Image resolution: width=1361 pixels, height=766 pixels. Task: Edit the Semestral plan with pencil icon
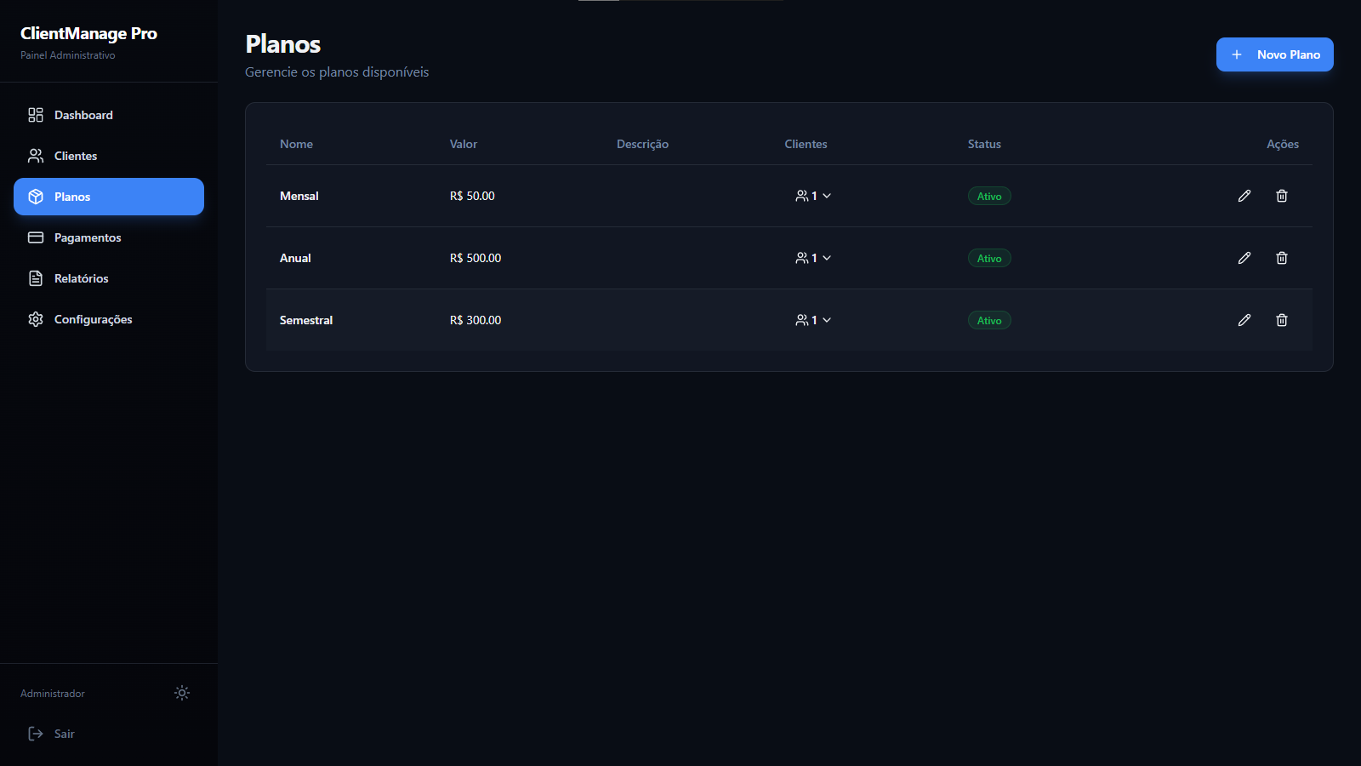(x=1244, y=320)
